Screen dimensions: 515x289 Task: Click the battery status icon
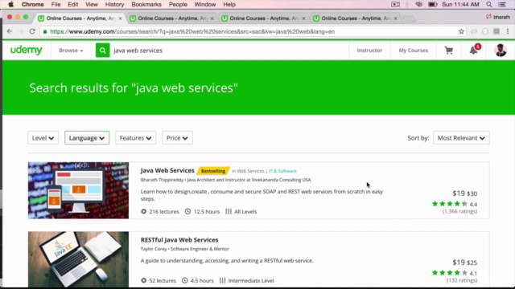(433, 5)
